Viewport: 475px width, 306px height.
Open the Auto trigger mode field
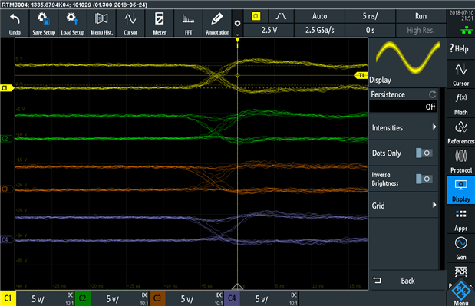pos(319,16)
